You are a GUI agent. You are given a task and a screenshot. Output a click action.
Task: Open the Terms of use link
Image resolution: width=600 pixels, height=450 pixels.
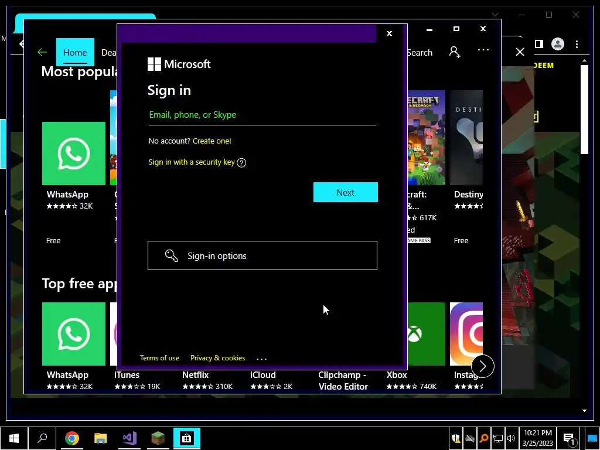point(159,358)
